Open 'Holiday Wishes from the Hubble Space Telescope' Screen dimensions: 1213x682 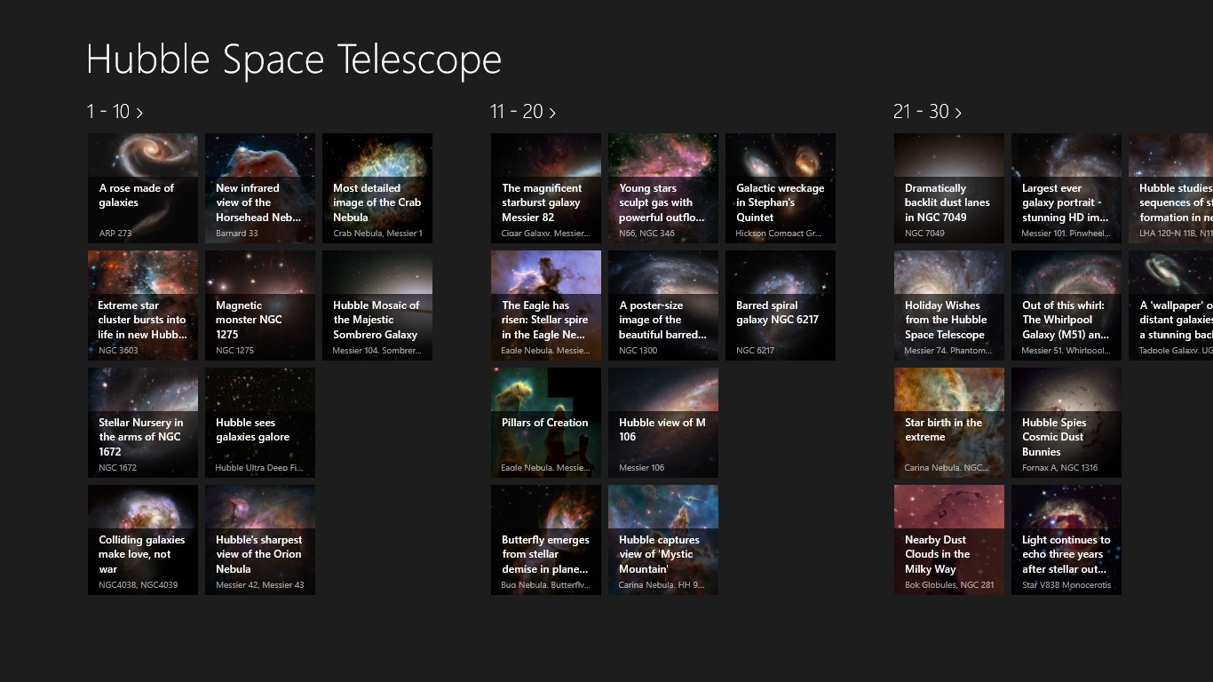pos(948,305)
